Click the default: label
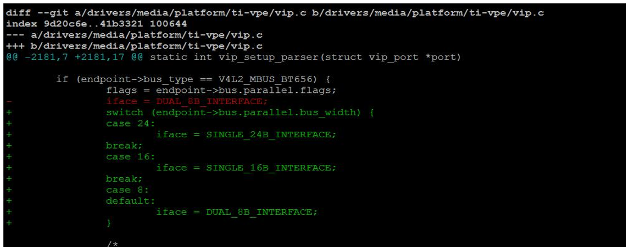The image size is (627, 247). [130, 201]
